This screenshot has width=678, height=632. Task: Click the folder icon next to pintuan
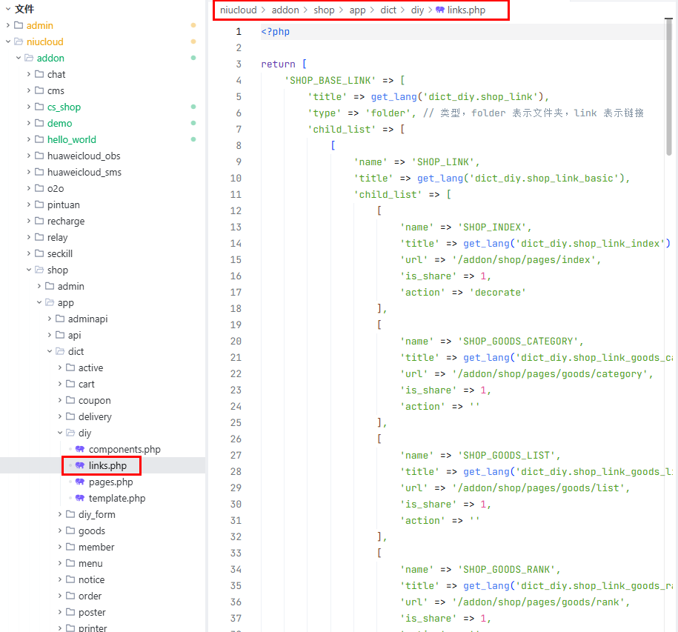click(39, 205)
